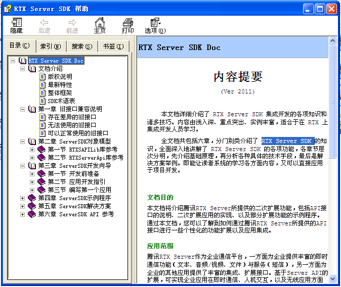Open the 可以正常使用的旧接口 topic
Viewport: 341px width, 287px height.
tap(78, 133)
